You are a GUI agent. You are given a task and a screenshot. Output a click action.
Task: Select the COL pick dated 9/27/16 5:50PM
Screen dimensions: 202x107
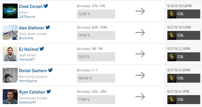(183, 78)
